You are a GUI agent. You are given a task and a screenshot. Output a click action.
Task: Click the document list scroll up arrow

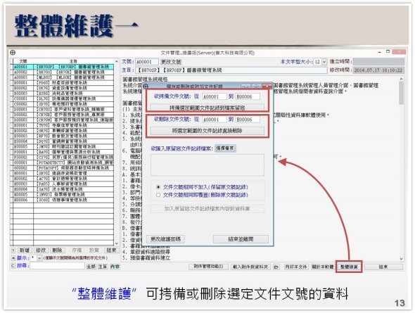tap(117, 61)
